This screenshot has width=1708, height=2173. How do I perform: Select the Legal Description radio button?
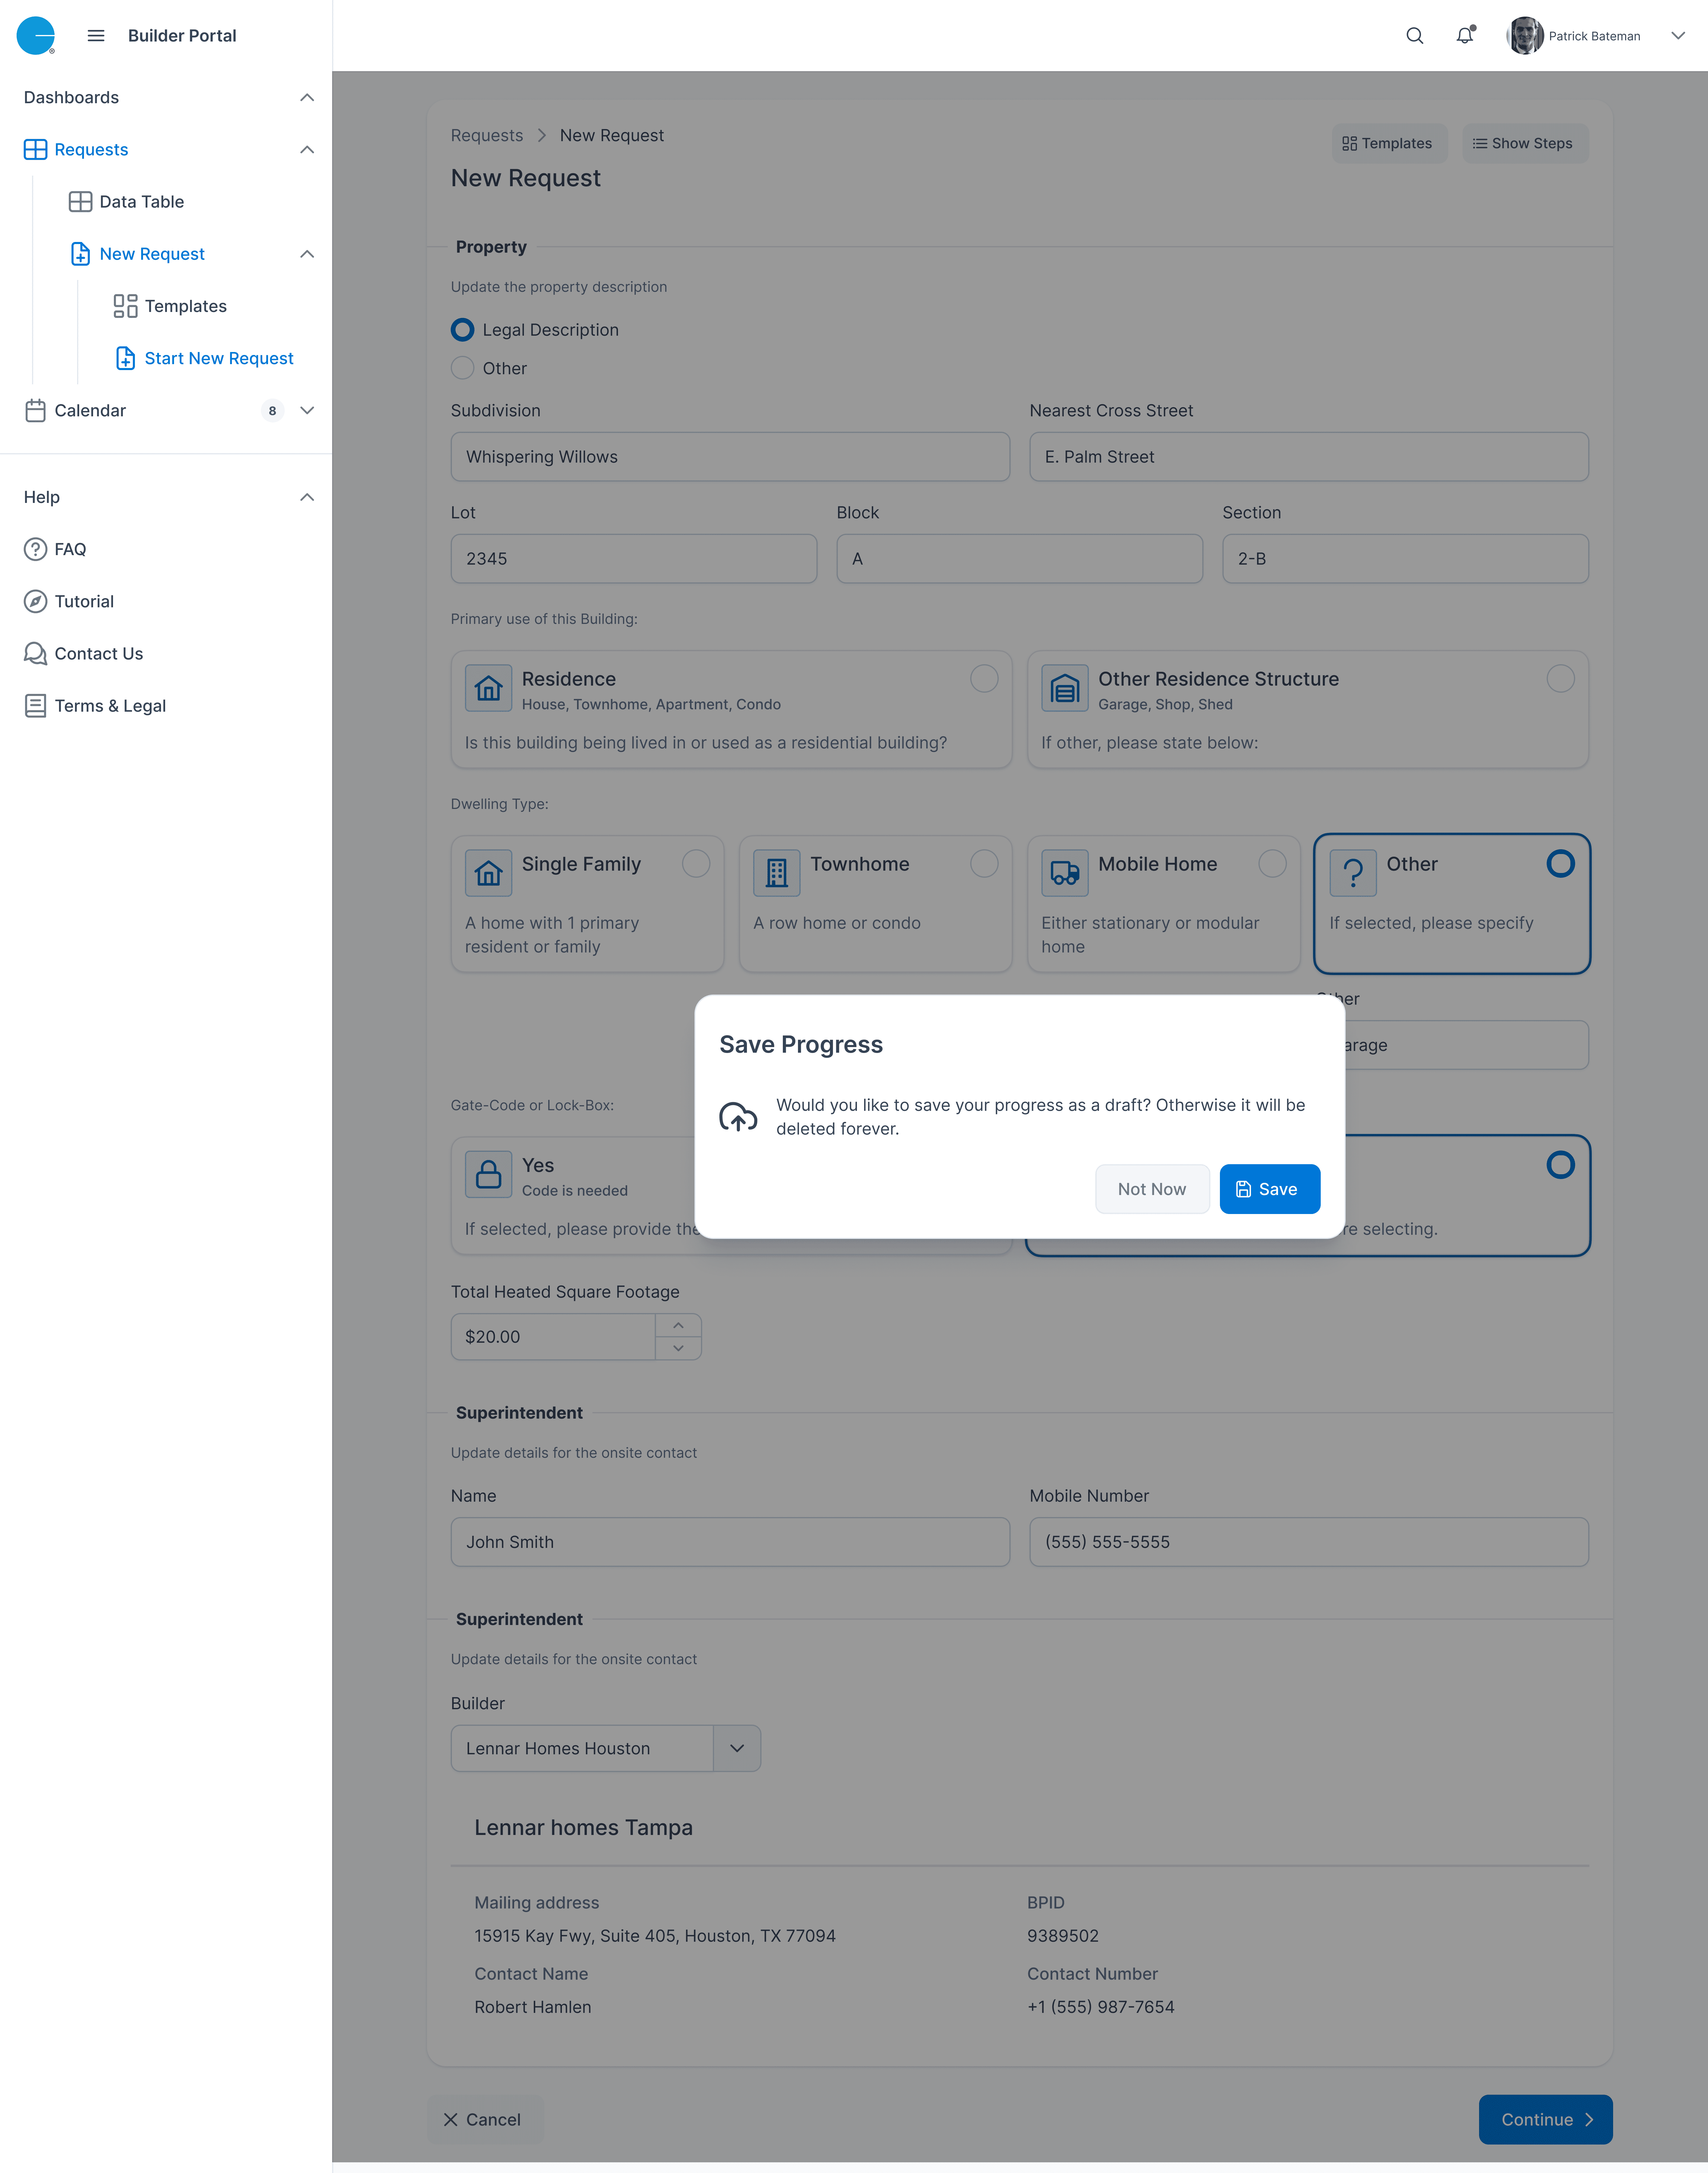(462, 329)
